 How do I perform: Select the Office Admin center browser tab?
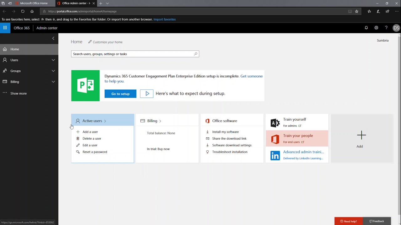click(x=76, y=3)
